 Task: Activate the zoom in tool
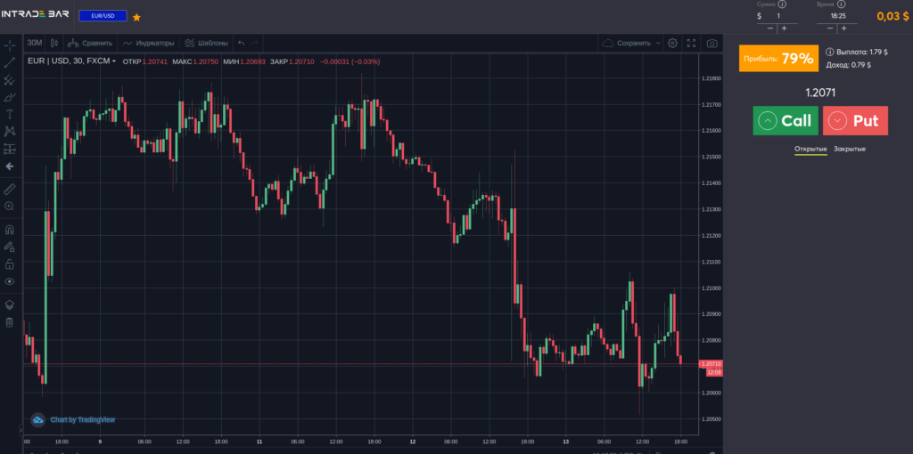(10, 206)
